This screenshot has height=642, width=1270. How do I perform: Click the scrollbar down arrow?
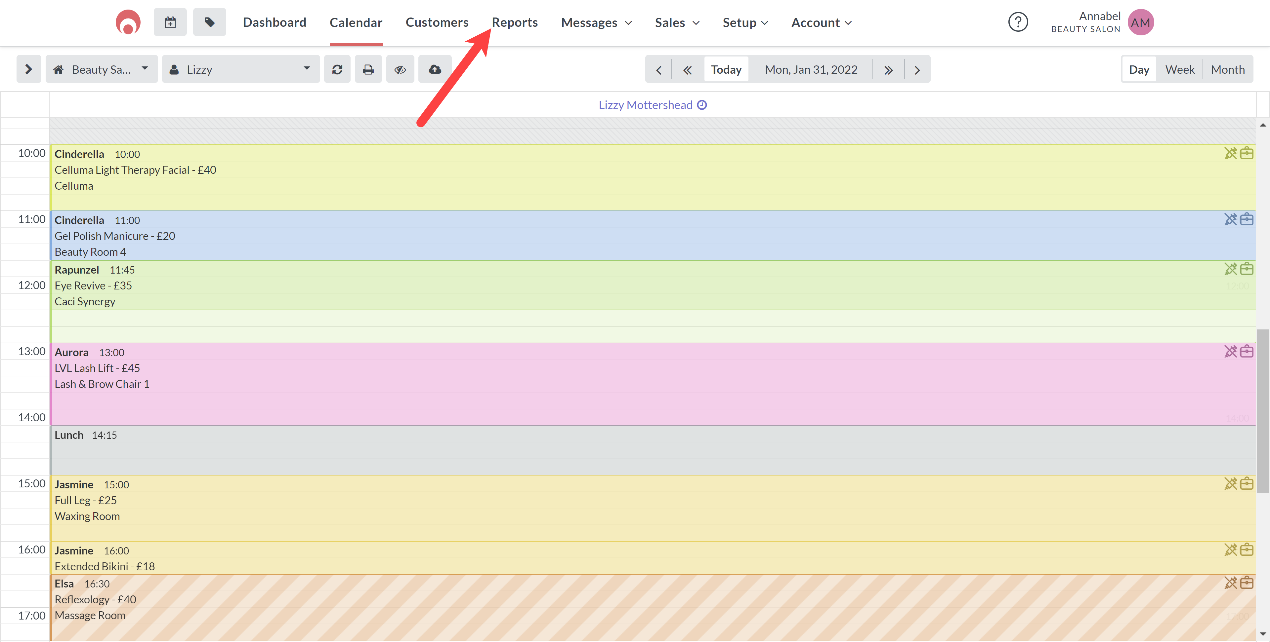click(1263, 634)
